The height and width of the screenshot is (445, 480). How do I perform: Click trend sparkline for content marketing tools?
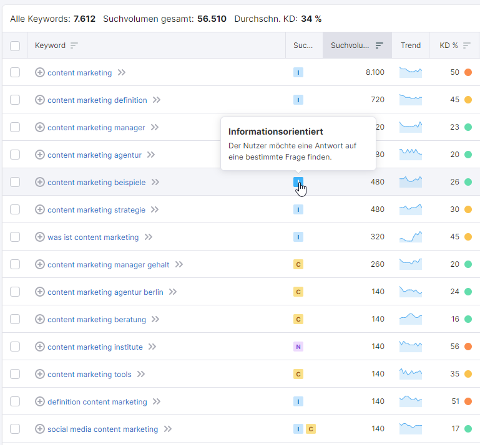pyautogui.click(x=411, y=374)
